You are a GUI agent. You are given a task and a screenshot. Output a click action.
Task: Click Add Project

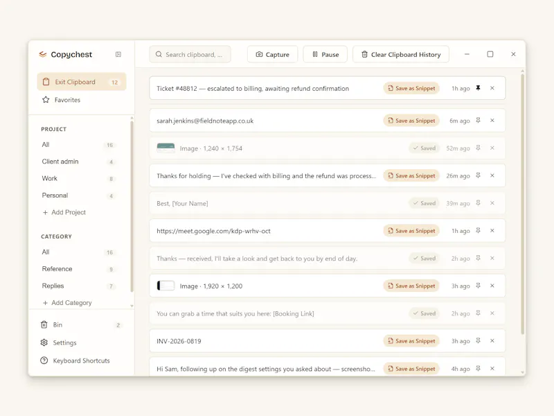click(64, 212)
